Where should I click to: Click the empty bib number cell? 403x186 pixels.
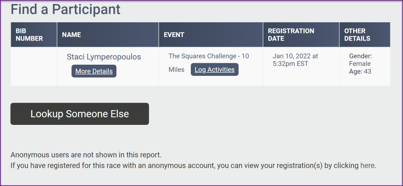pos(34,66)
